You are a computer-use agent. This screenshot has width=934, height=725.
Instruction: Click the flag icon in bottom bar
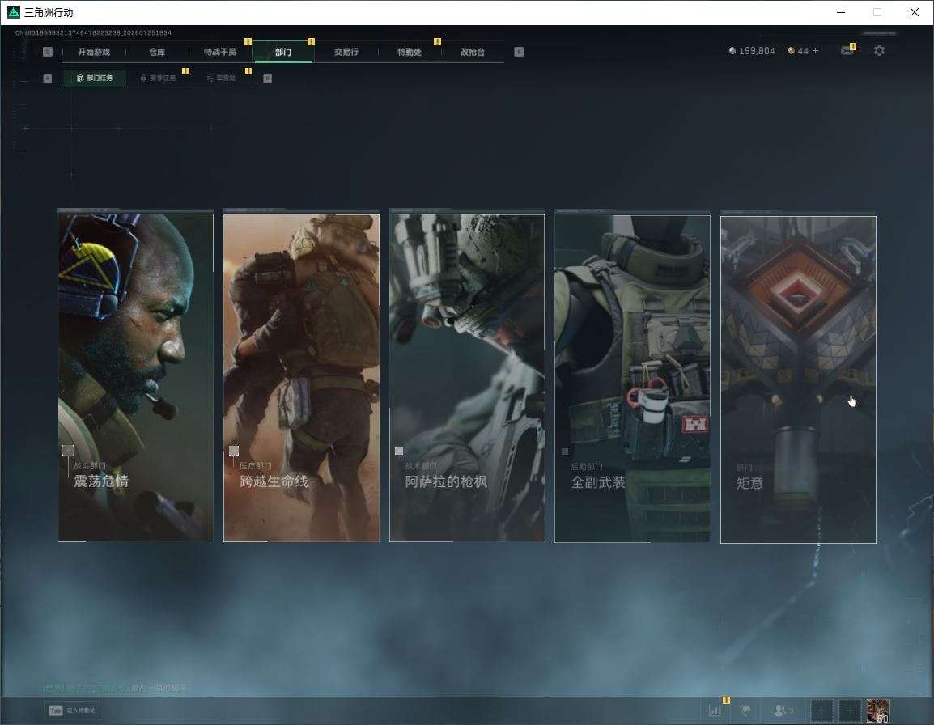(745, 710)
